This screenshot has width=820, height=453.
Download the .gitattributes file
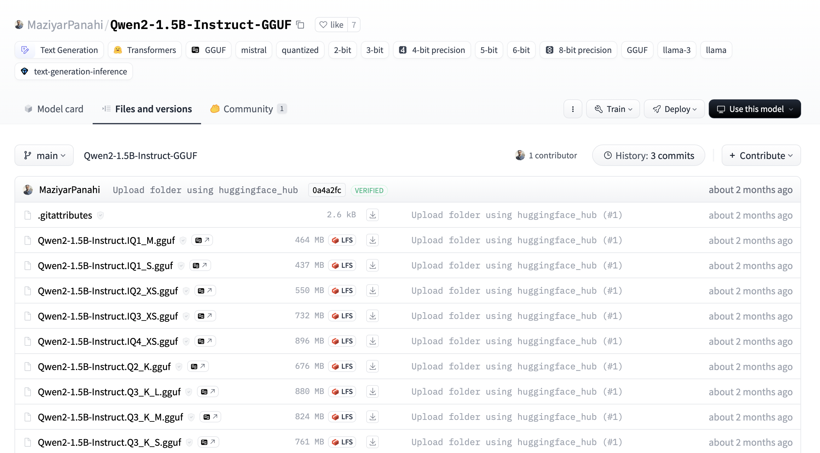coord(372,215)
